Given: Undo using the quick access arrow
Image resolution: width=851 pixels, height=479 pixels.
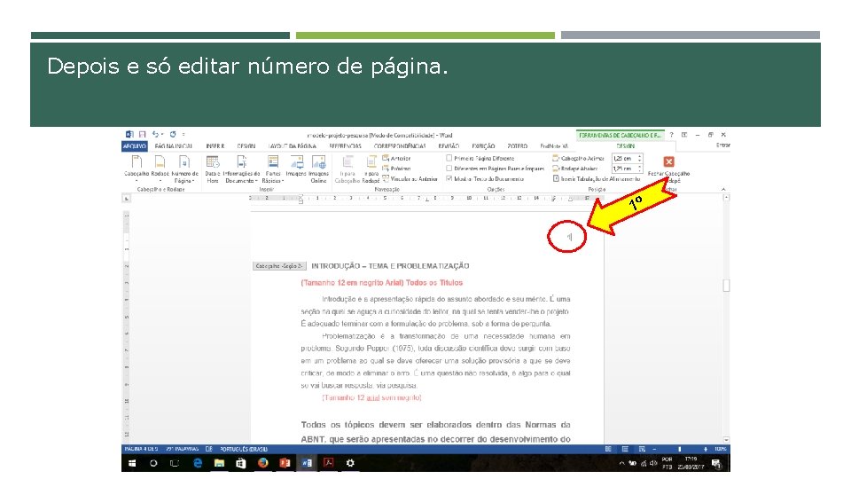Looking at the screenshot, I should click(x=155, y=134).
